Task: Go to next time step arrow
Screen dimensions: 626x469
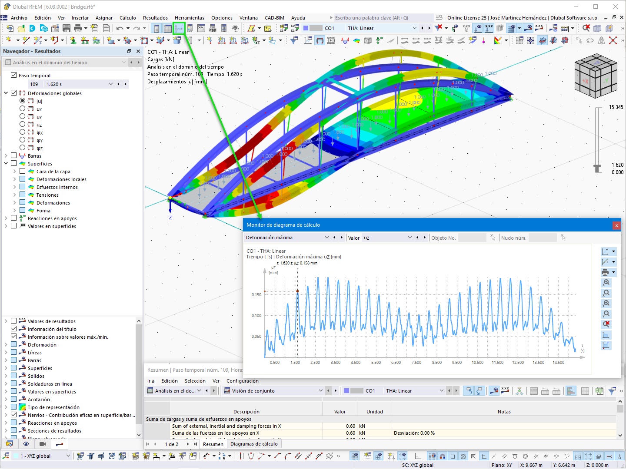Action: 126,84
